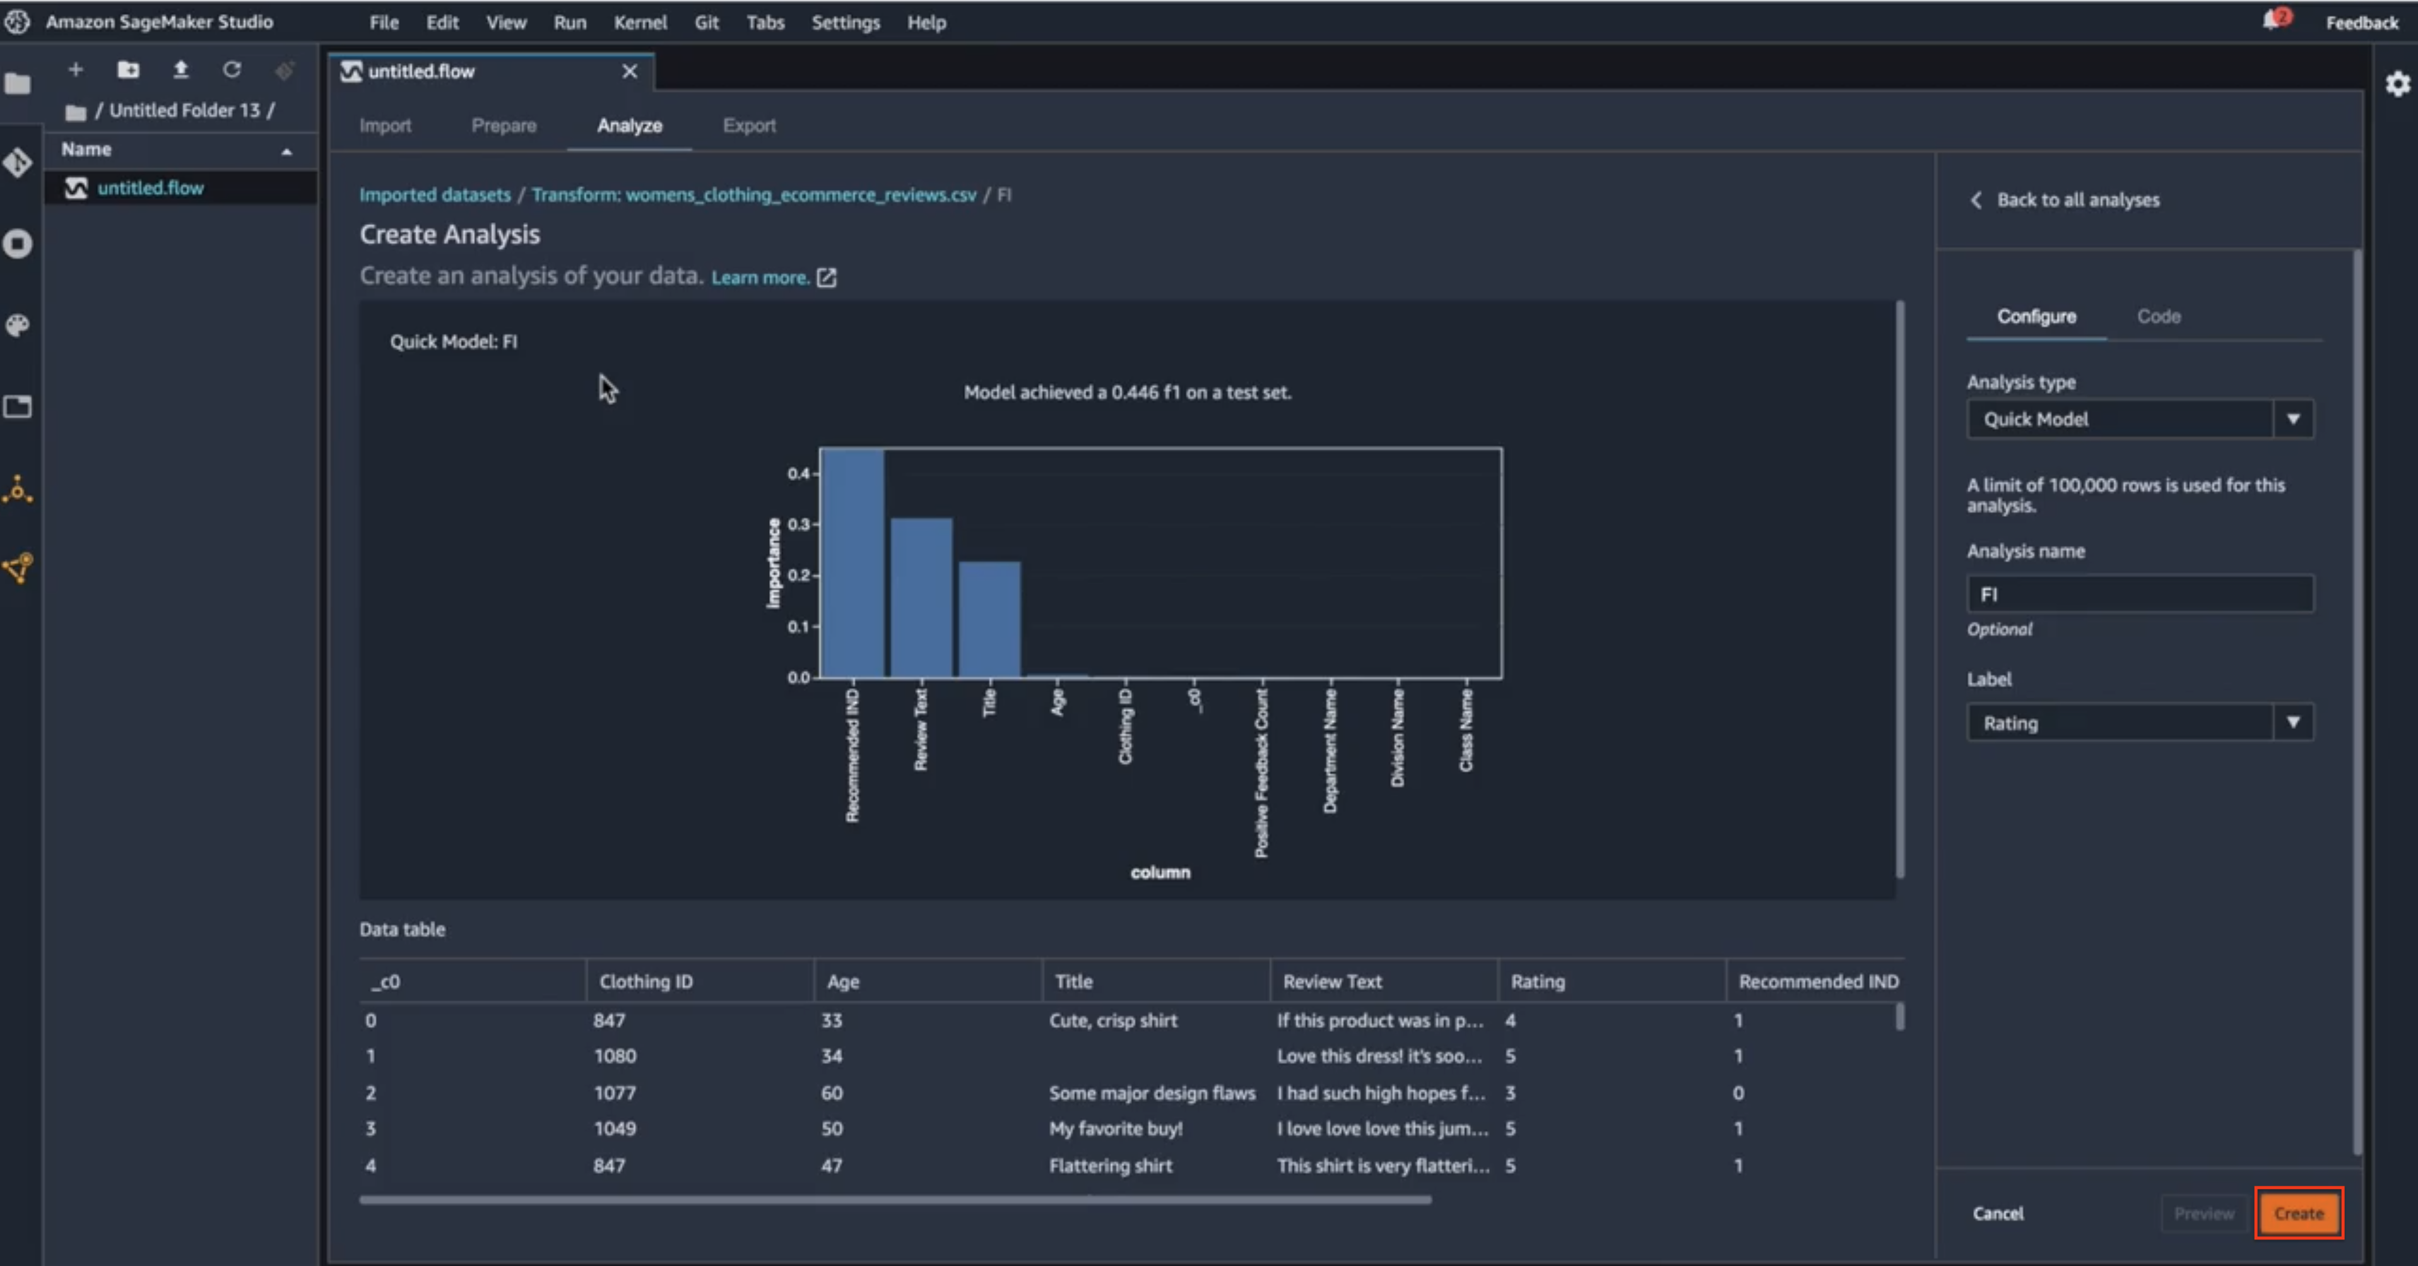This screenshot has width=2418, height=1266.
Task: Click folder icon in the breadcrumb path
Action: click(76, 112)
